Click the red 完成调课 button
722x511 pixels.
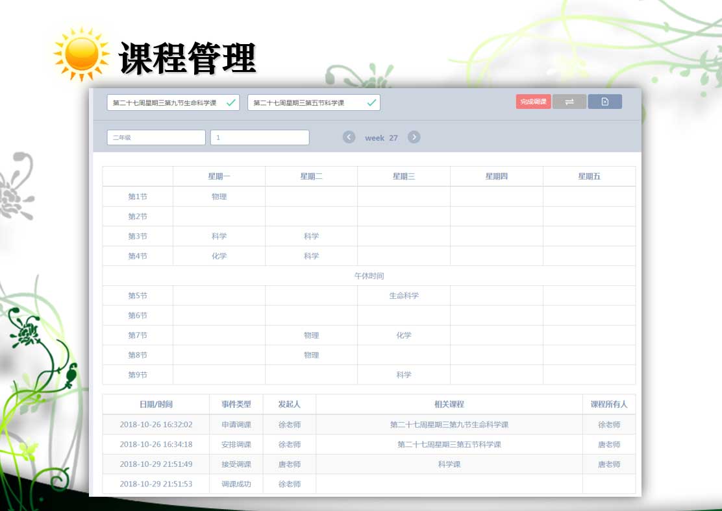tap(533, 102)
